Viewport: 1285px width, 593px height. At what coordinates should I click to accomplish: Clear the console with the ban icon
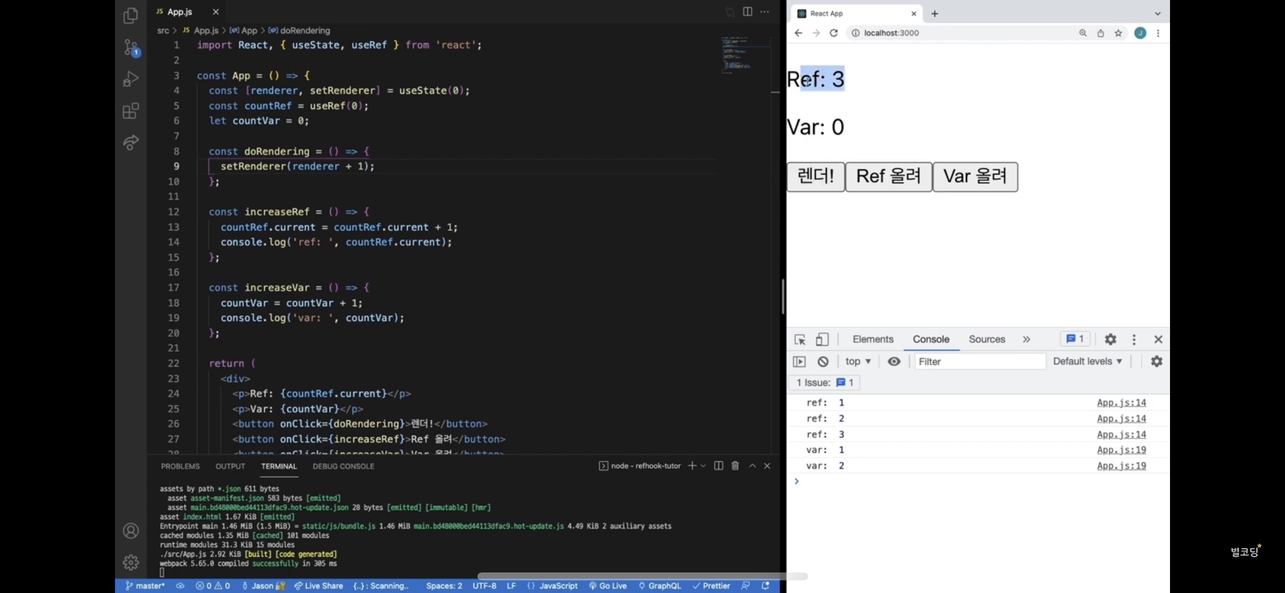823,362
